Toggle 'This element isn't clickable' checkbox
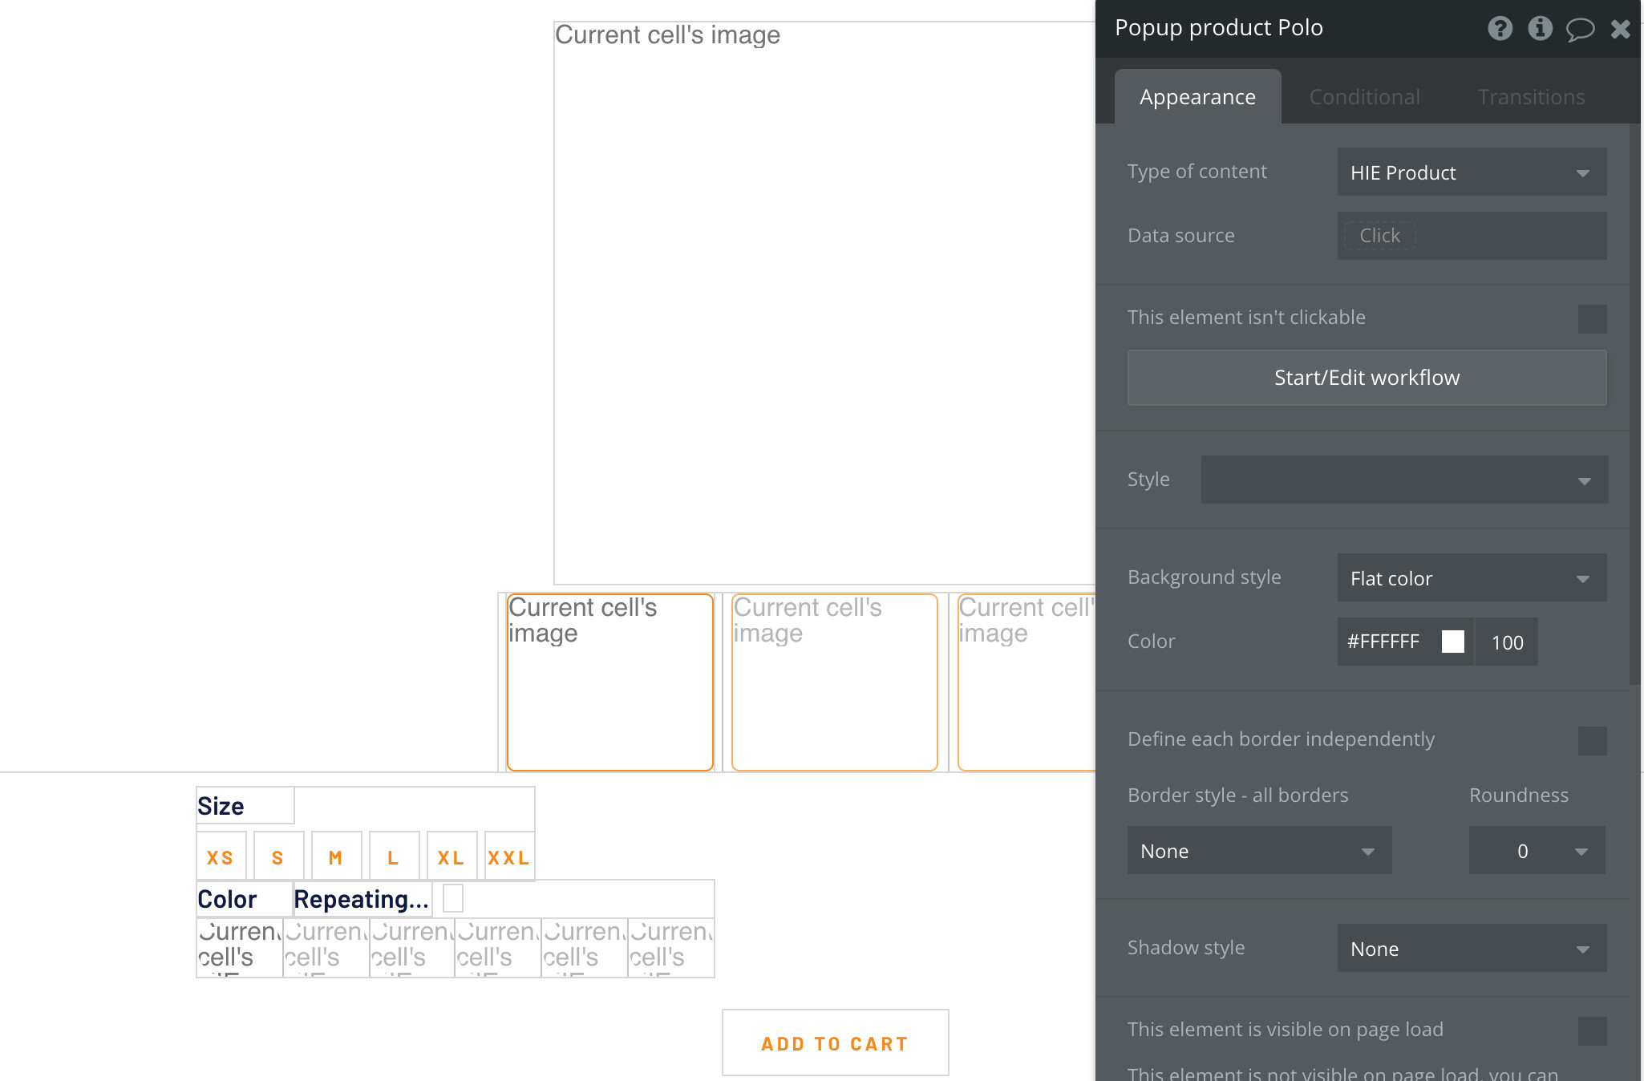Screen dimensions: 1644x1081 coord(1592,318)
